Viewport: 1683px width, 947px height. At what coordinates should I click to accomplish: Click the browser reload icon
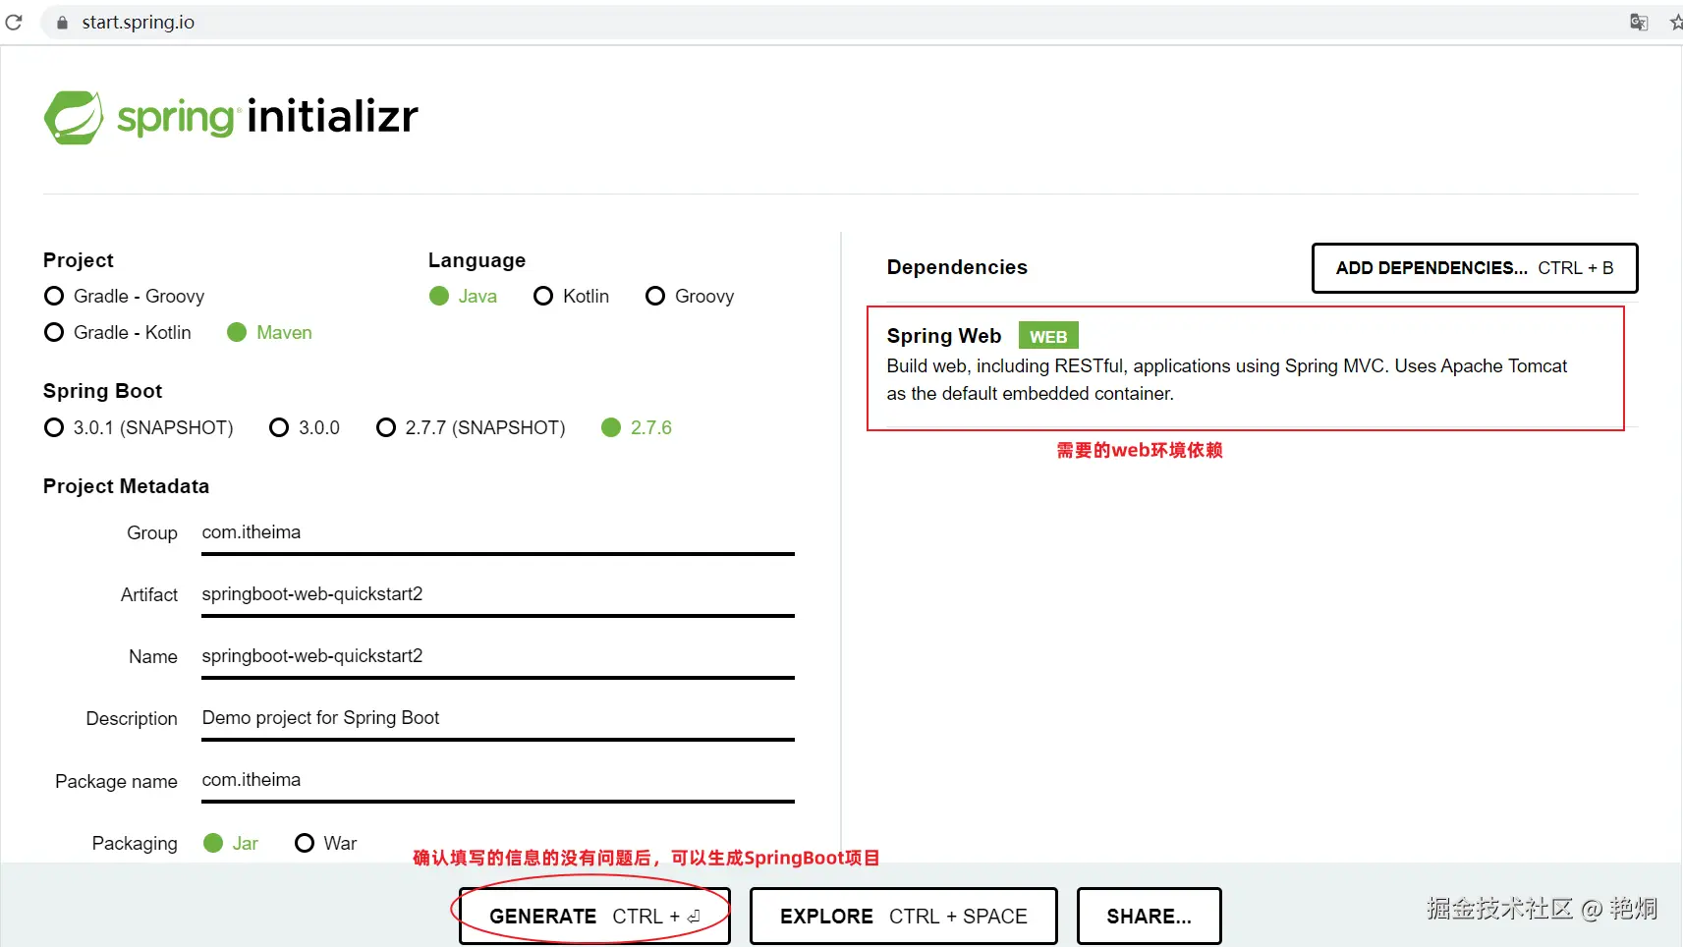pos(14,22)
